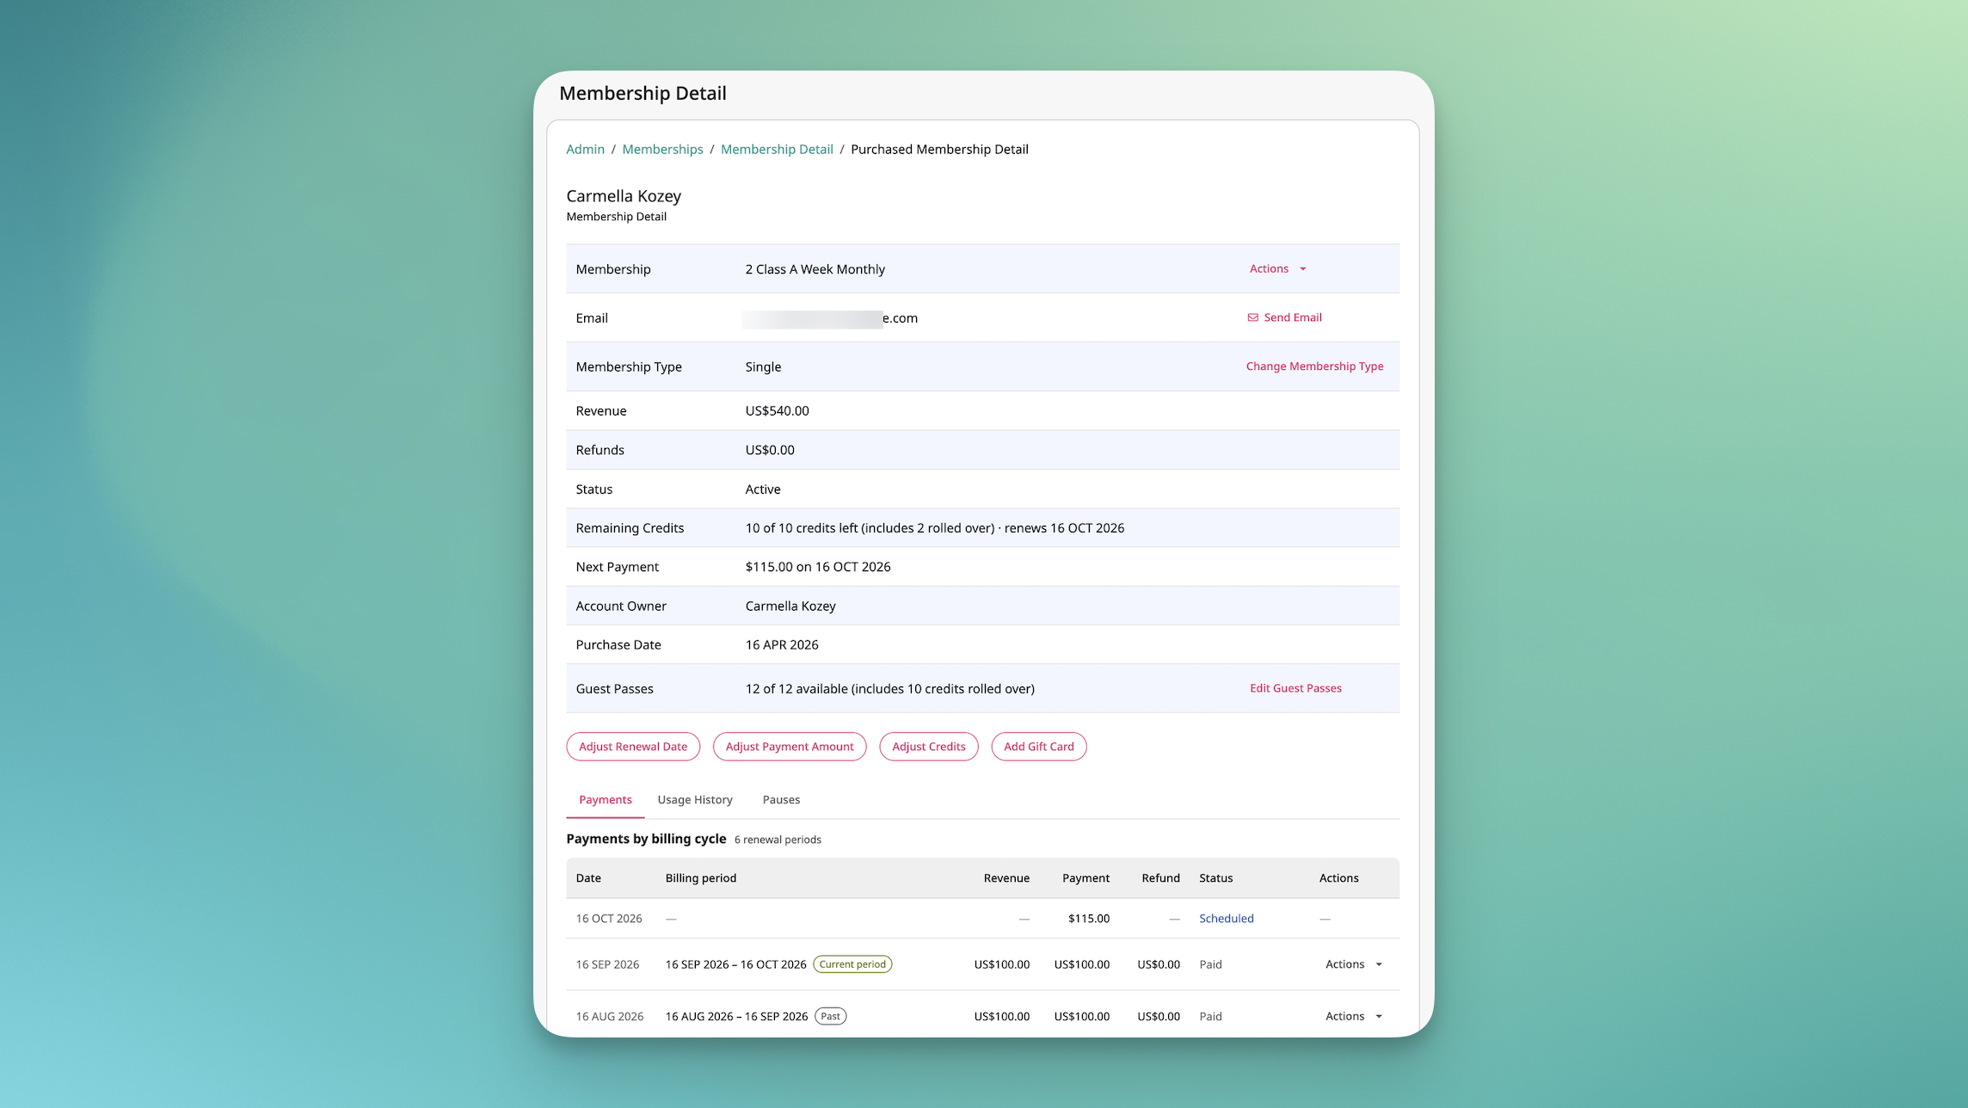Click the partially hidden email address
This screenshot has width=1968, height=1108.
tap(831, 318)
